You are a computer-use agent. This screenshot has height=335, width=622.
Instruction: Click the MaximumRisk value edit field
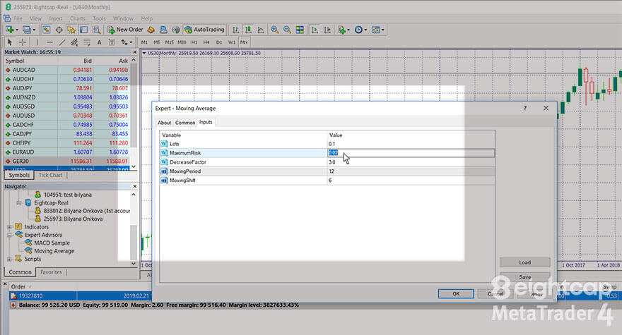pyautogui.click(x=411, y=153)
